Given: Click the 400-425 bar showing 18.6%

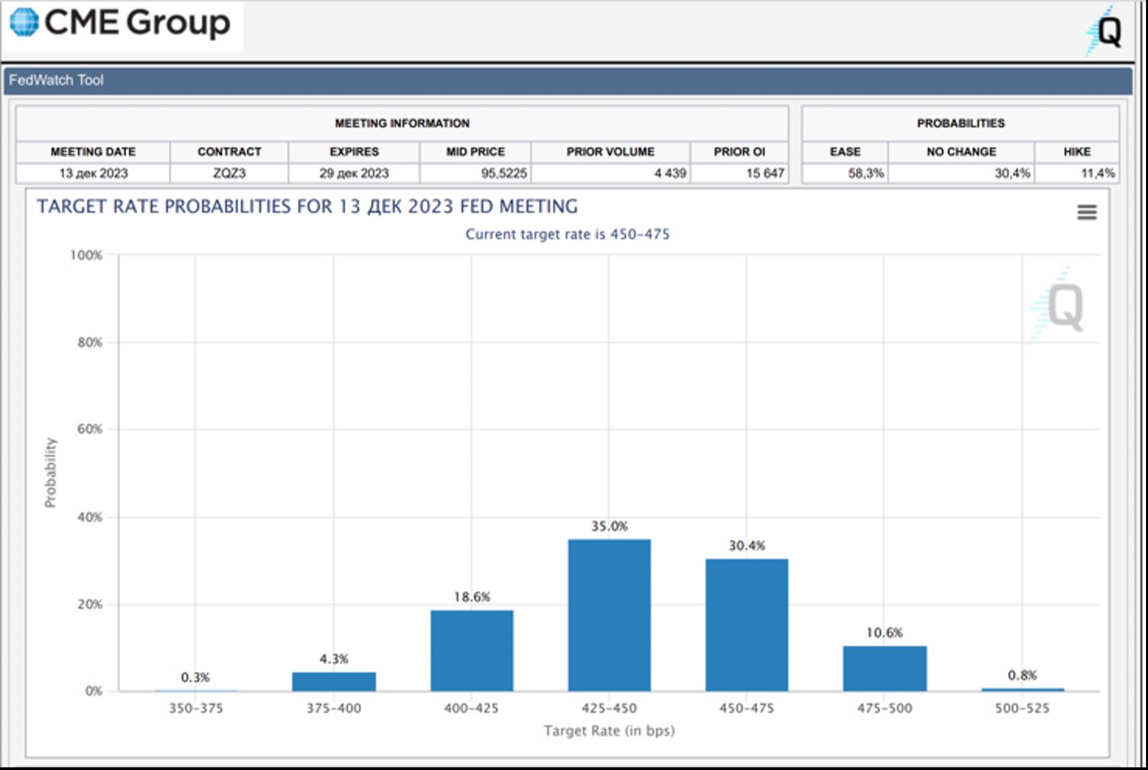Looking at the screenshot, I should (472, 650).
